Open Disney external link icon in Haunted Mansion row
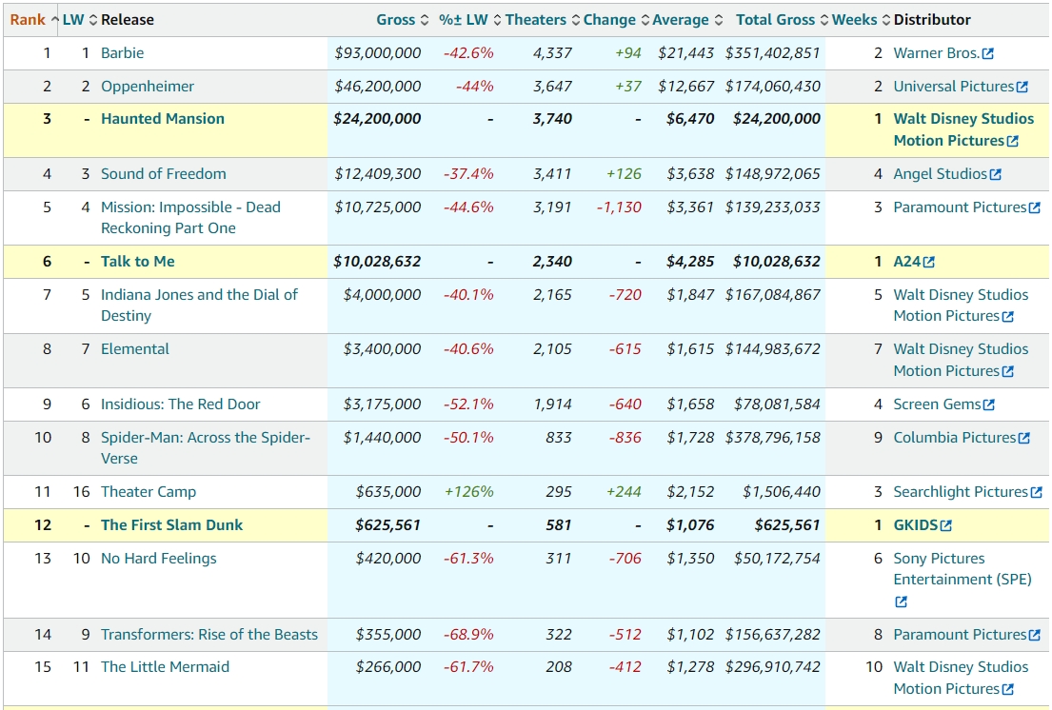The image size is (1052, 710). click(1013, 142)
